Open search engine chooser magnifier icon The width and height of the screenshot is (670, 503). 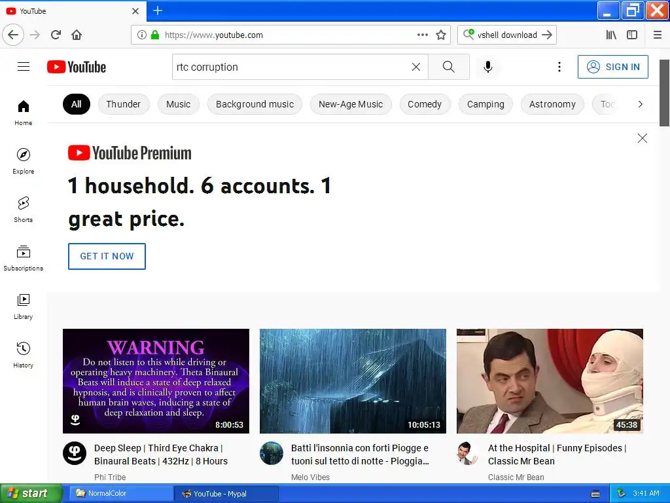coord(468,34)
